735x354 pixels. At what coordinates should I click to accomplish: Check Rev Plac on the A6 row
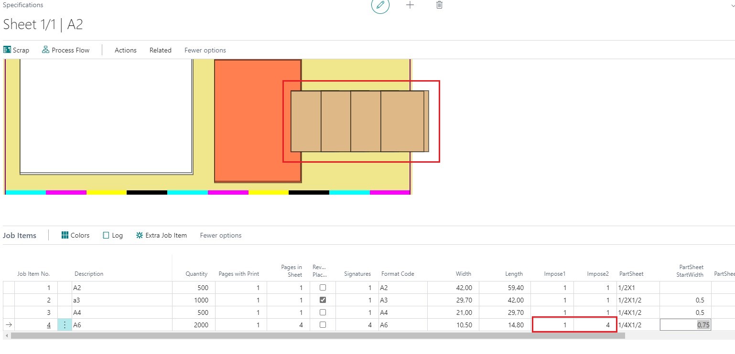point(323,324)
